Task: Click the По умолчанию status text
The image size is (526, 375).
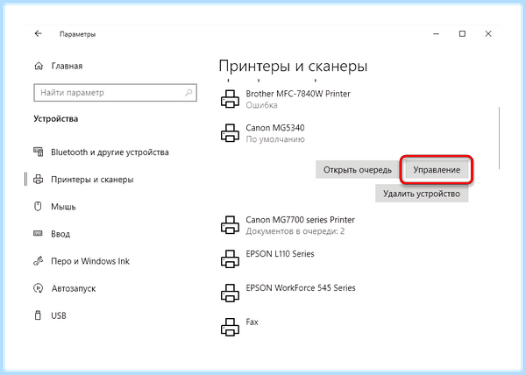Action: pyautogui.click(x=275, y=139)
